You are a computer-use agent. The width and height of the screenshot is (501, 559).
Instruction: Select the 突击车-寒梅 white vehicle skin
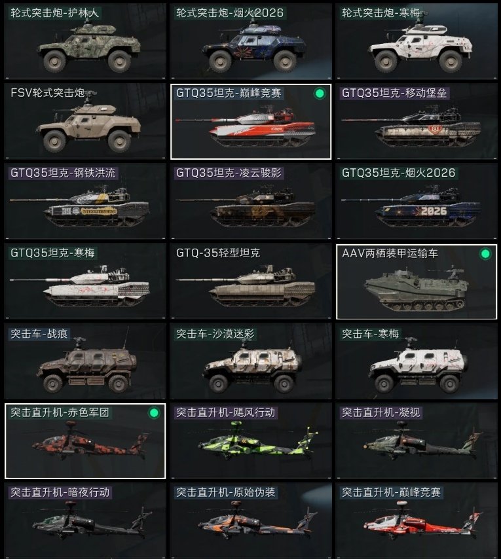tap(417, 361)
